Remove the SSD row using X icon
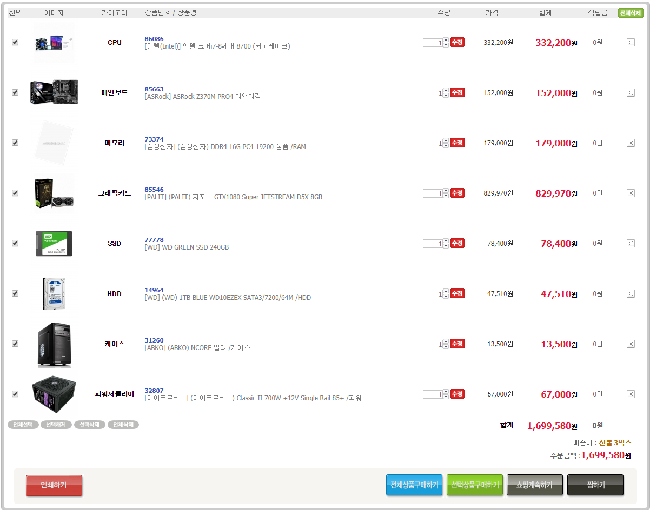 pyautogui.click(x=631, y=243)
